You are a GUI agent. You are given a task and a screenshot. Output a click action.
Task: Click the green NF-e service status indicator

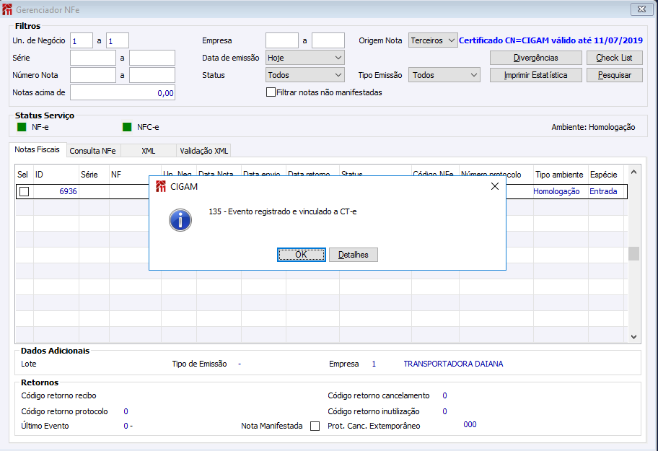pyautogui.click(x=22, y=127)
